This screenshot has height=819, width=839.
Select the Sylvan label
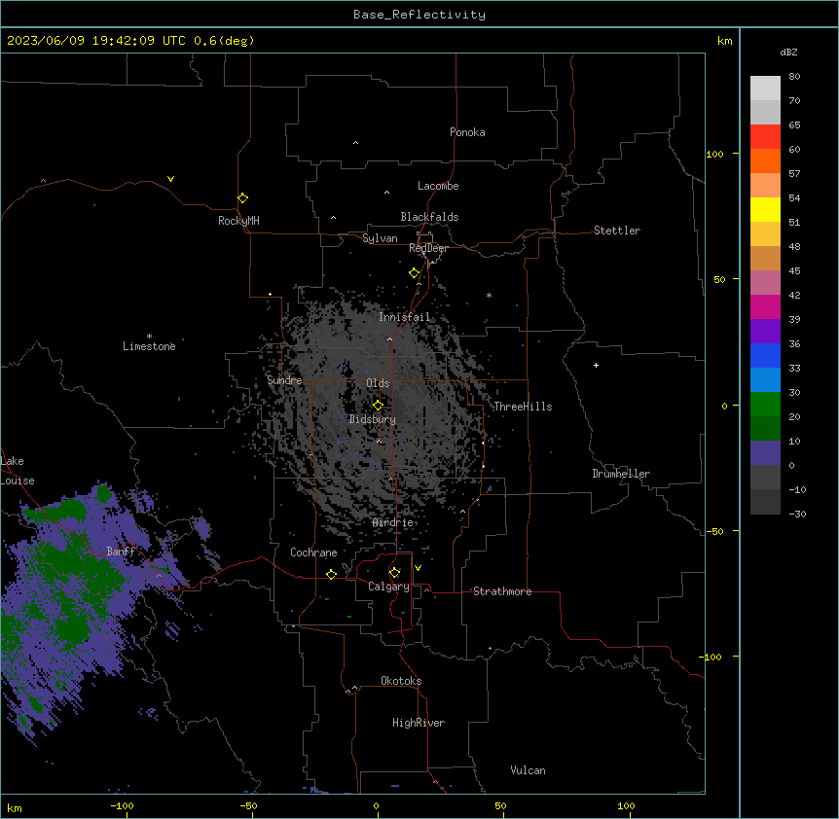click(380, 238)
